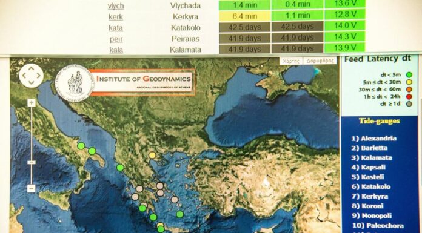Select the green marker in the southeastern Aegean
Image resolution: width=422 pixels, height=233 pixels.
(180, 214)
